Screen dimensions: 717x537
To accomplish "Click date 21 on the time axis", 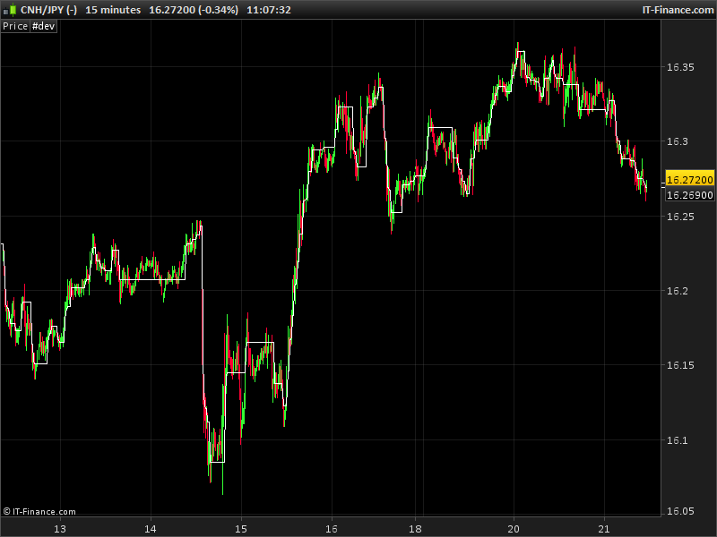I will tap(604, 529).
